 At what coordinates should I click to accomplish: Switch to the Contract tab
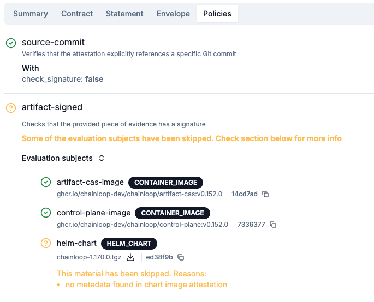point(77,14)
